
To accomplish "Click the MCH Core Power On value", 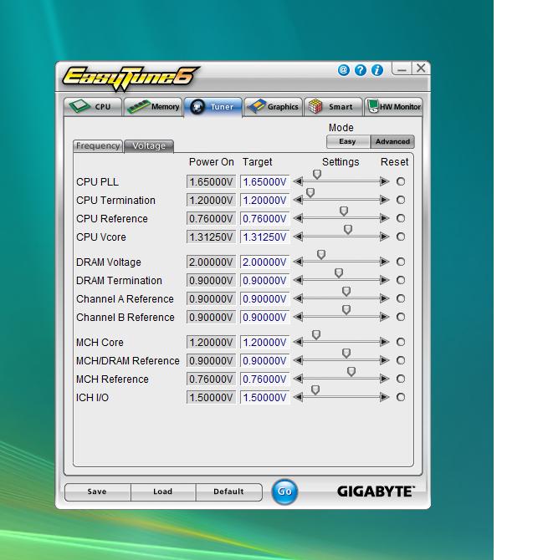I will (211, 343).
